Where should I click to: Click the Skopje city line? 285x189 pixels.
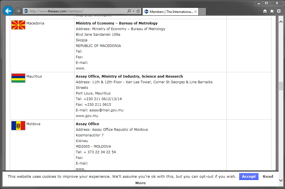point(82,40)
